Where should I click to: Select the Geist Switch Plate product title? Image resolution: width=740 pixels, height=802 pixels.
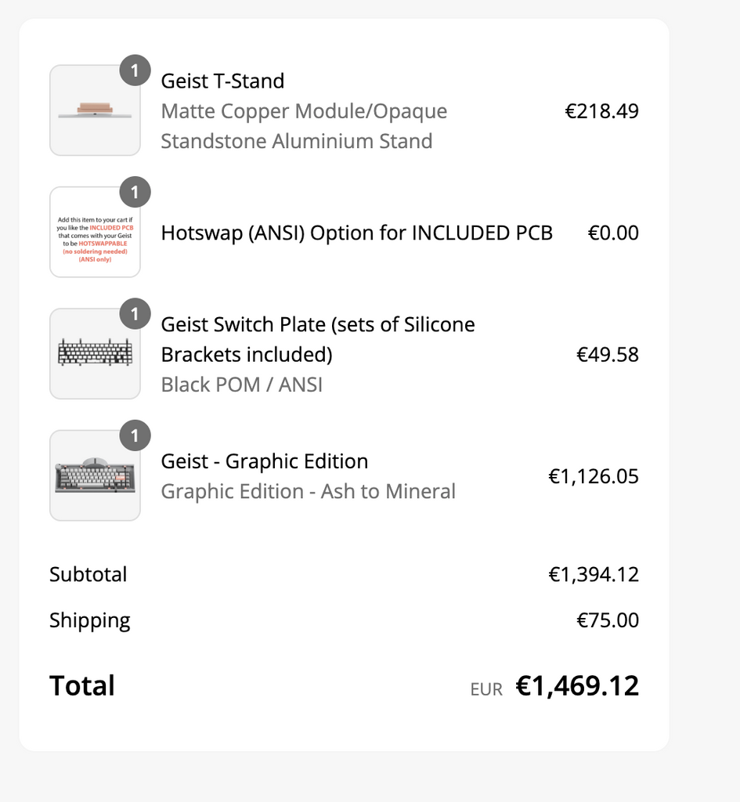[317, 339]
